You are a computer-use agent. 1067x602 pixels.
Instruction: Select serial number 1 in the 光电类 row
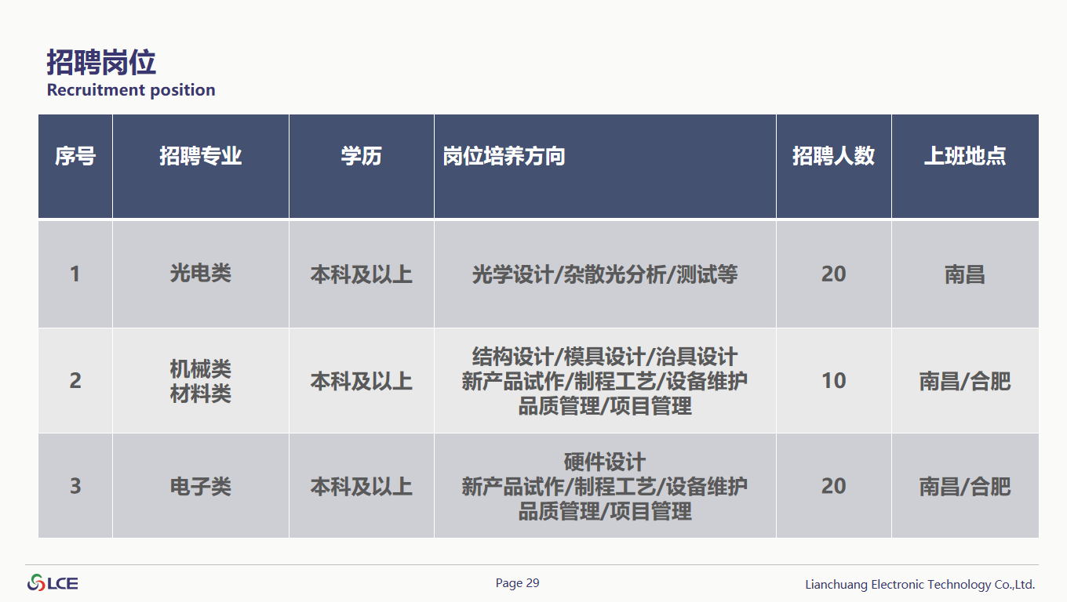tap(75, 274)
